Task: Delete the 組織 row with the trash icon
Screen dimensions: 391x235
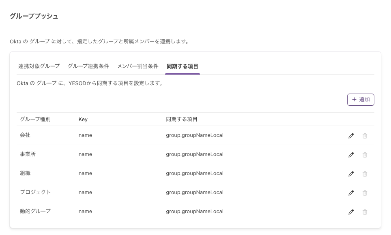Action: pos(365,174)
